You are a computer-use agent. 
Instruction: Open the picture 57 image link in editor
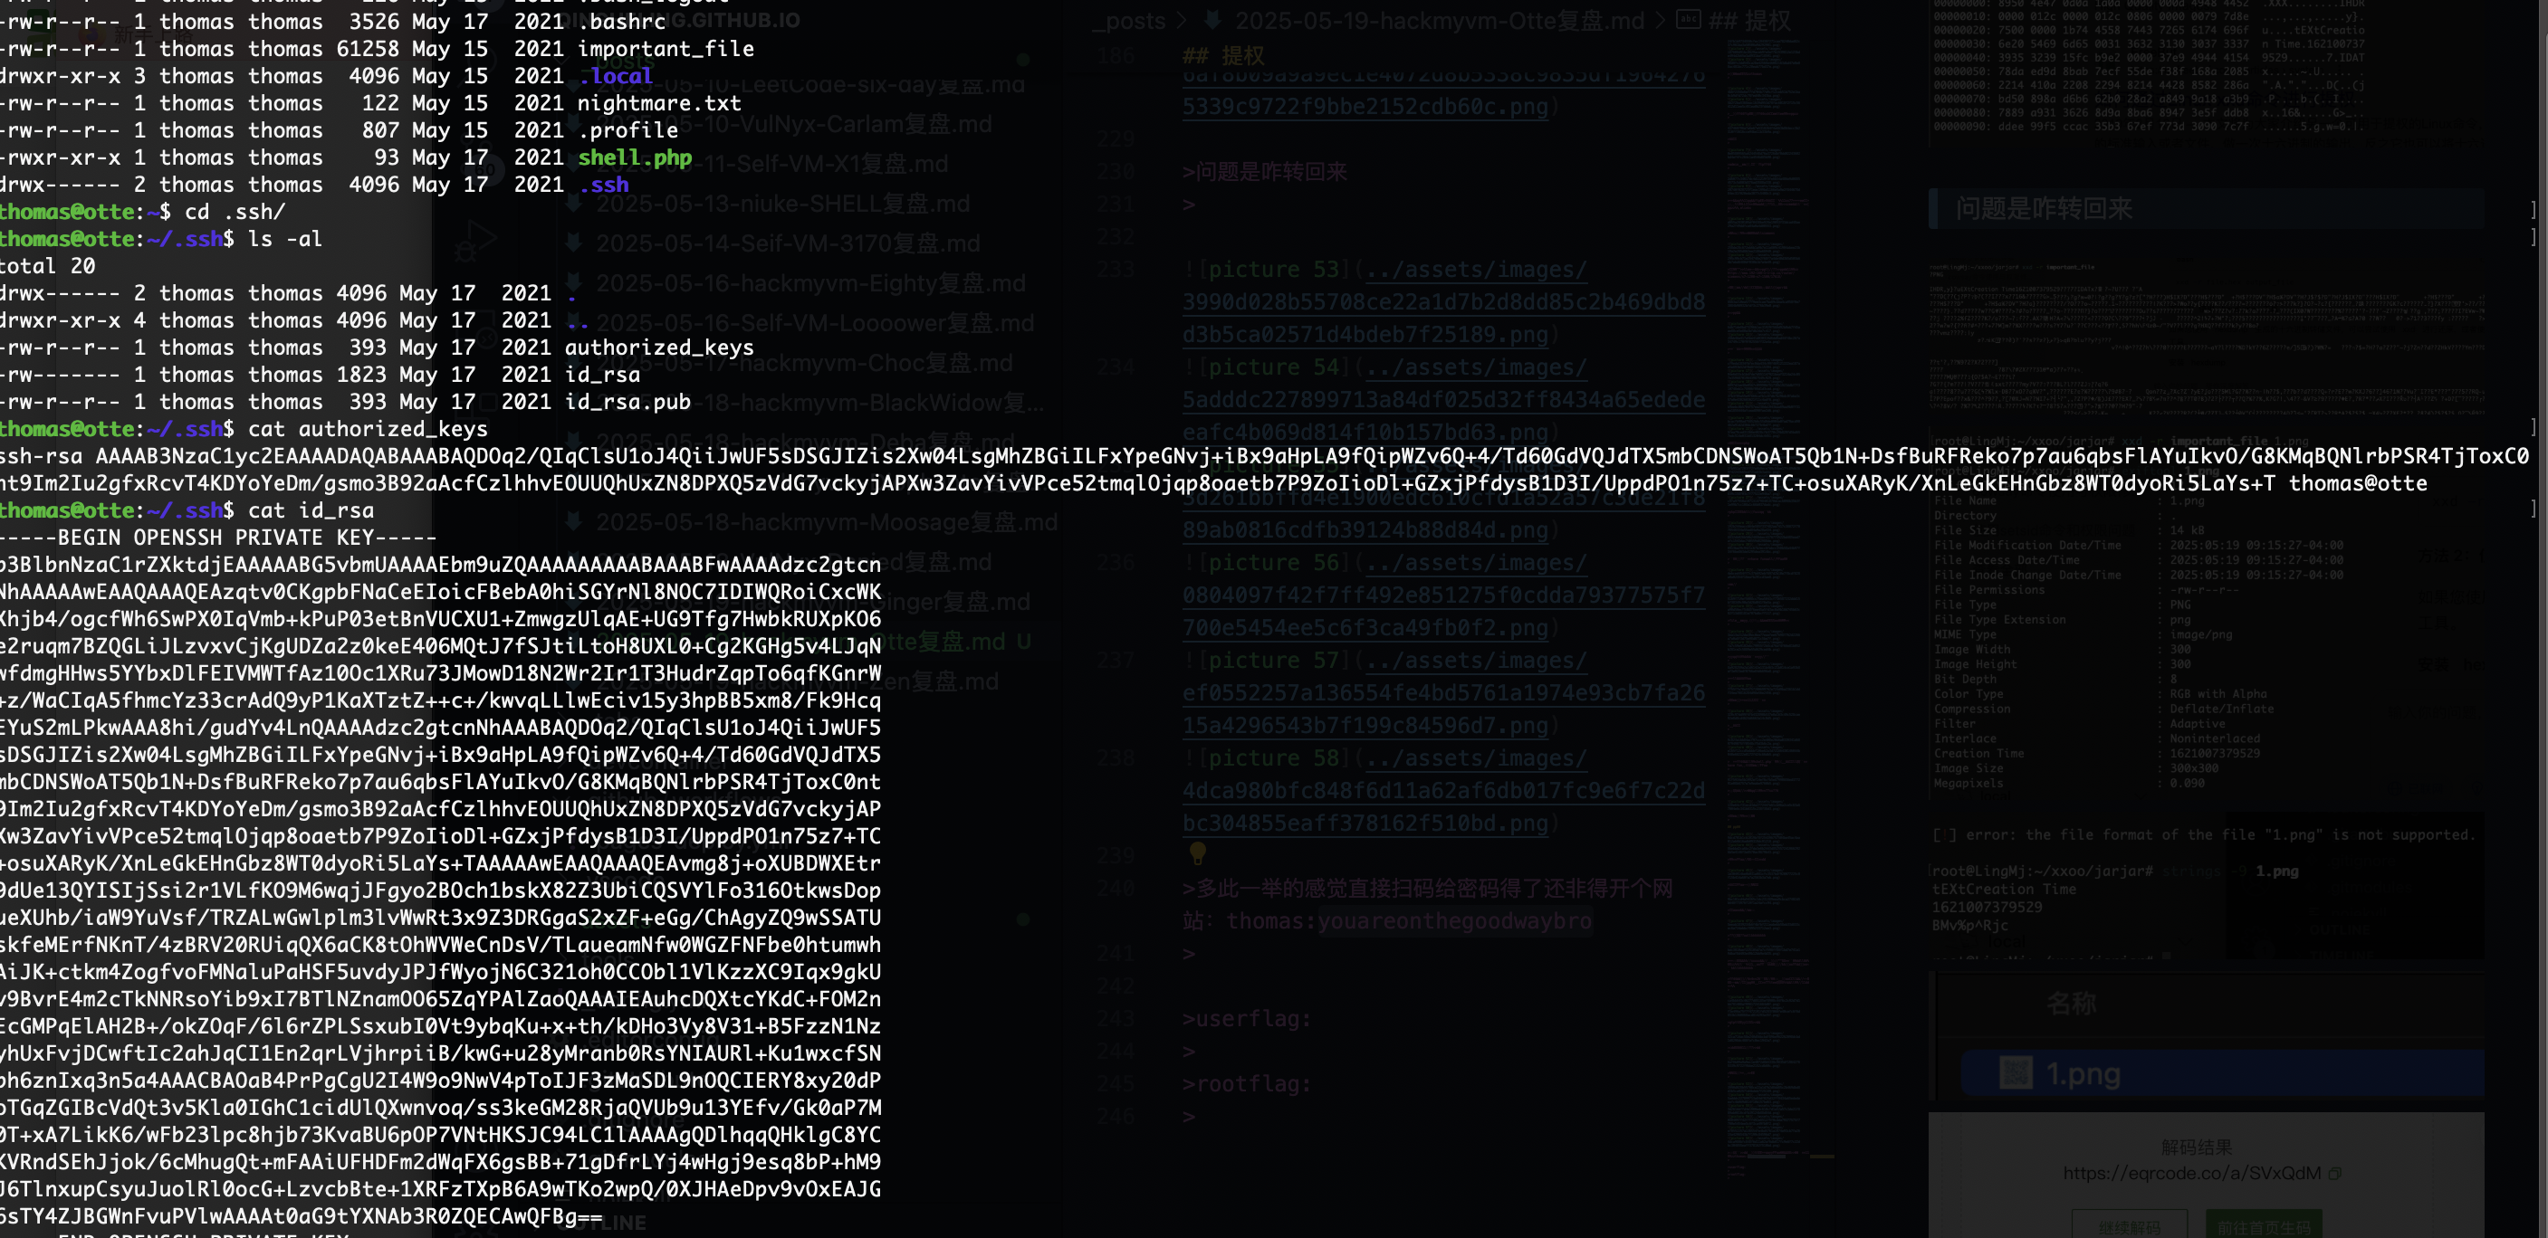pyautogui.click(x=1443, y=693)
